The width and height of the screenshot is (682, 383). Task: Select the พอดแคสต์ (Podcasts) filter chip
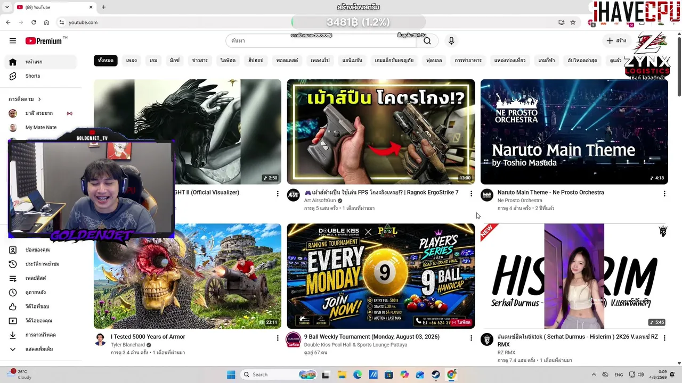point(287,60)
